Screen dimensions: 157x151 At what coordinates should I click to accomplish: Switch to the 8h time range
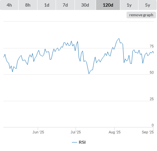[x=28, y=5]
